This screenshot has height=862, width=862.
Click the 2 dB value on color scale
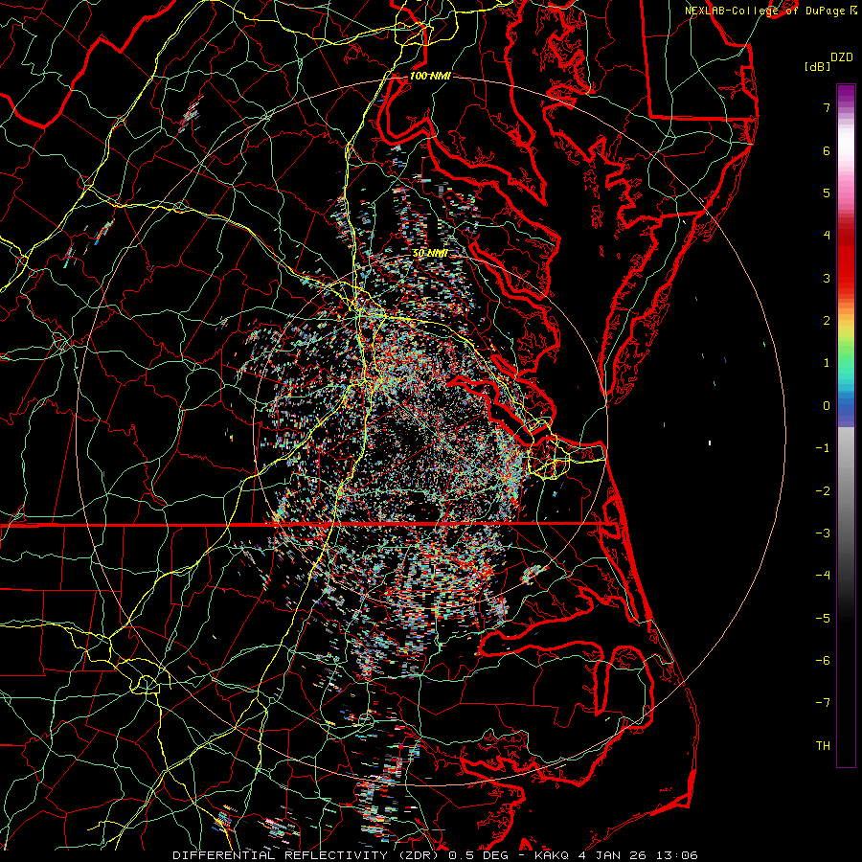click(827, 321)
